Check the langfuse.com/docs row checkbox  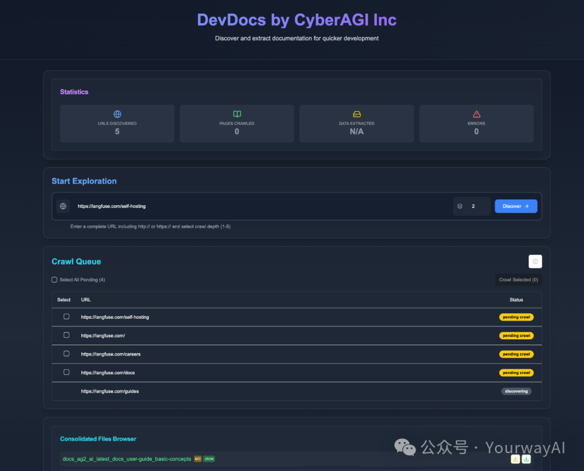pyautogui.click(x=67, y=372)
